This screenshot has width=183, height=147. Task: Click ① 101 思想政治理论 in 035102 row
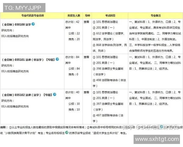[105, 92]
